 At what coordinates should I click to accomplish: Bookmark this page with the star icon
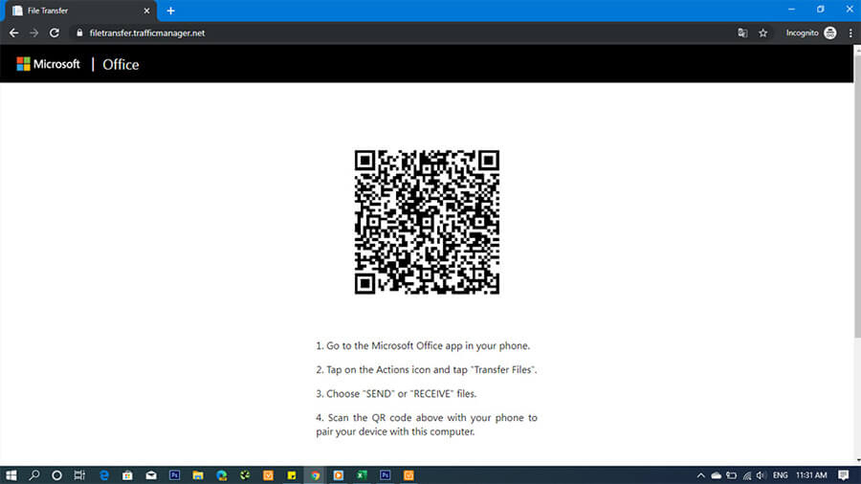coord(762,33)
